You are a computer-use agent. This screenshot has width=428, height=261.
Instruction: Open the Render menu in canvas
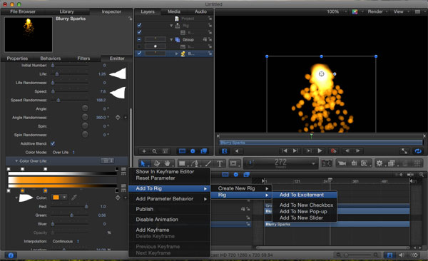click(x=377, y=11)
